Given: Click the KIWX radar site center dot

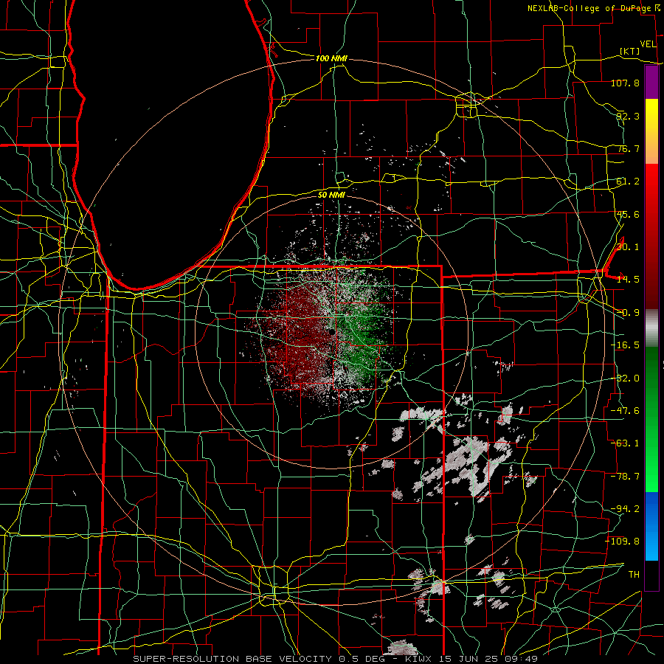Looking at the screenshot, I should (x=333, y=332).
